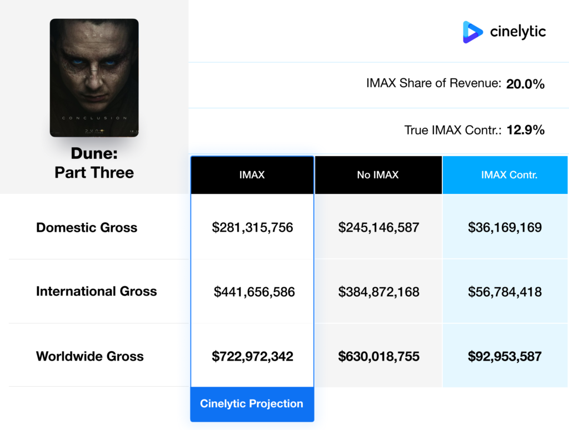Select No IMAX domestic gross $245,146,587 cell
Viewport: 569px width, 430px height.
(x=378, y=227)
